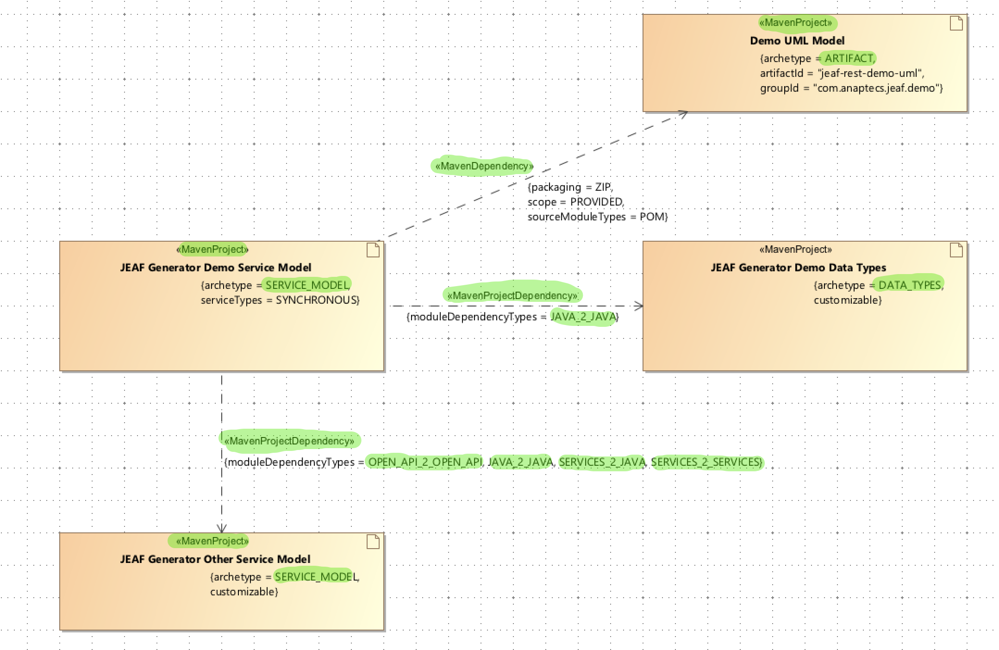The width and height of the screenshot is (999, 650).
Task: Click the SERVICES_2_SERVICES dependency type
Action: [706, 462]
